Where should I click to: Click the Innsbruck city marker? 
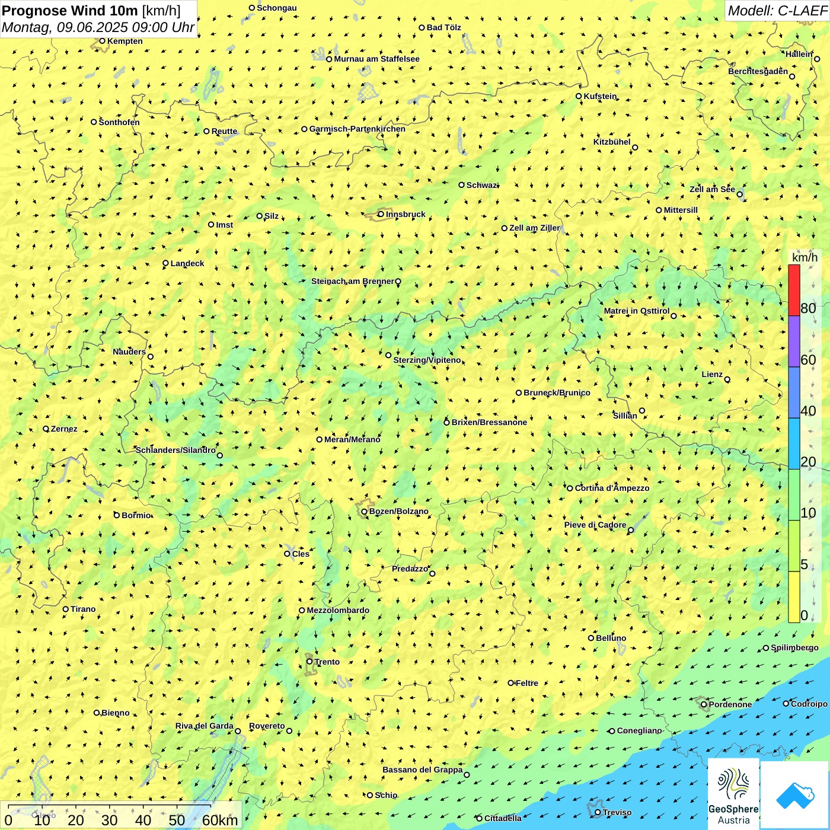(381, 215)
